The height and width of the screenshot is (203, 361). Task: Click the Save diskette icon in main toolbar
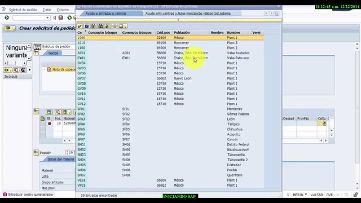[60, 17]
